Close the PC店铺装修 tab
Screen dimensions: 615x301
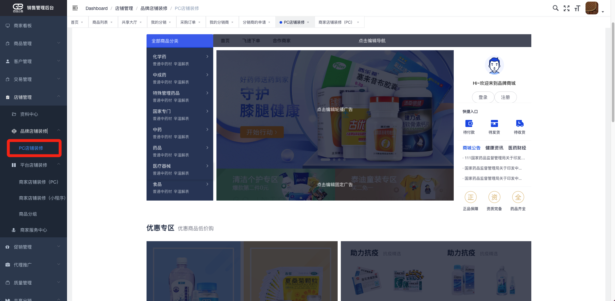[x=308, y=22]
